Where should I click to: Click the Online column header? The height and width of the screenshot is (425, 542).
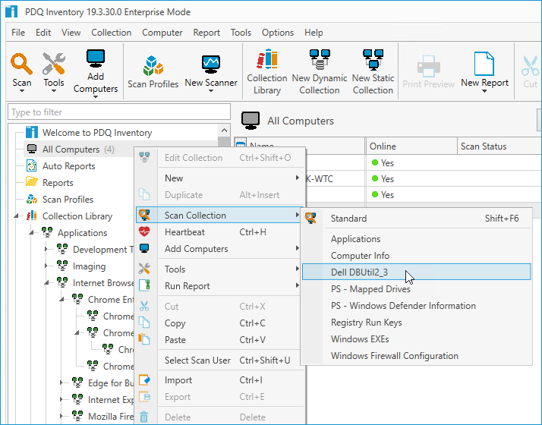pos(411,146)
